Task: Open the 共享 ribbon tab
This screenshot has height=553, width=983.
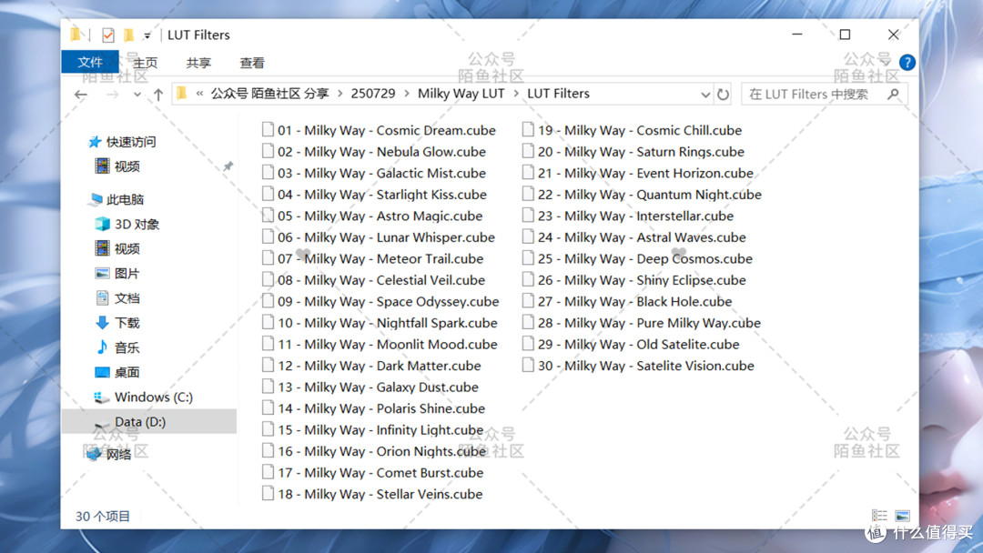Action: [x=198, y=63]
